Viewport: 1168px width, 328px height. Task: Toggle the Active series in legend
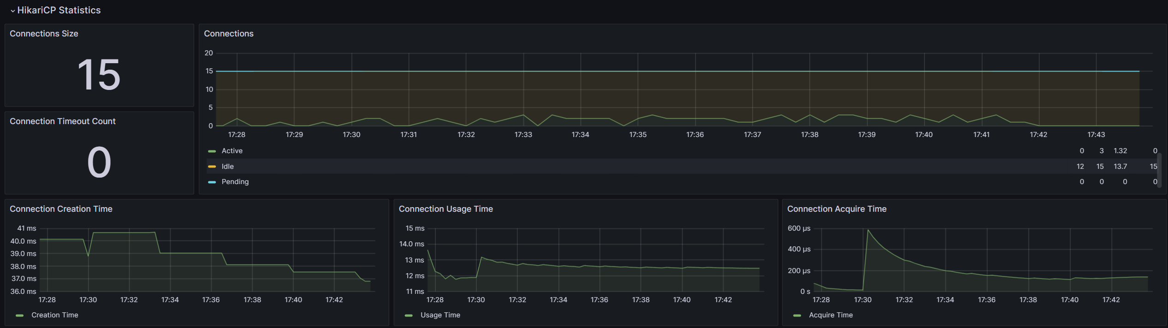232,151
